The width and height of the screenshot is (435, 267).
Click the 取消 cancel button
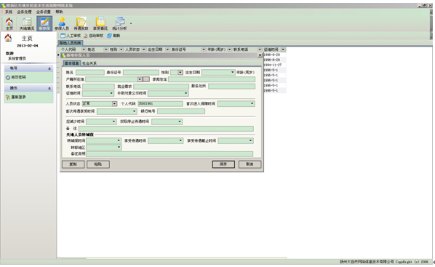250,164
